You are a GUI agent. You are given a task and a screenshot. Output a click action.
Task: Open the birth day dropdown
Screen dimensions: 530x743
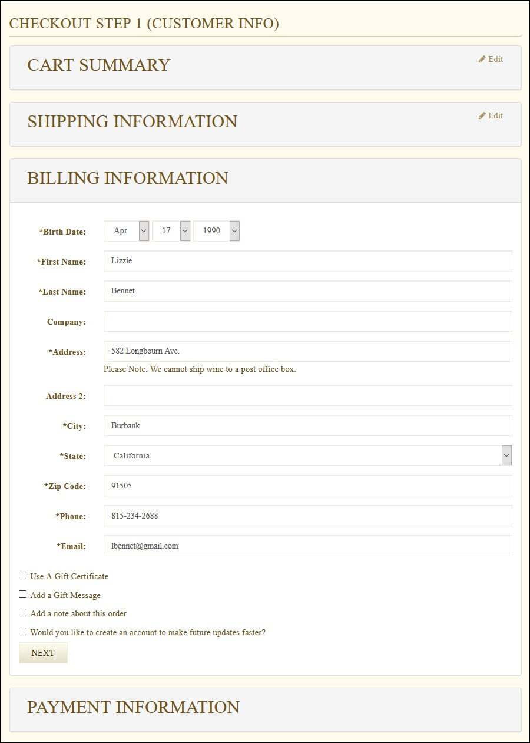[x=171, y=231]
